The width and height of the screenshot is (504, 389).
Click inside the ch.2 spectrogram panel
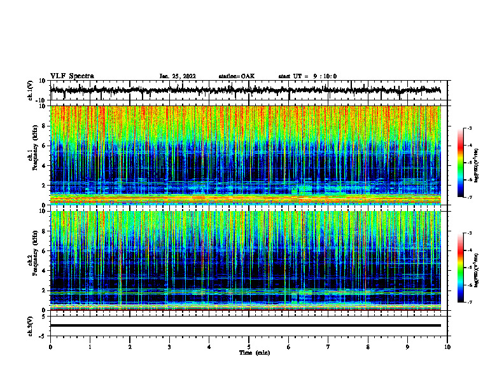[245, 261]
